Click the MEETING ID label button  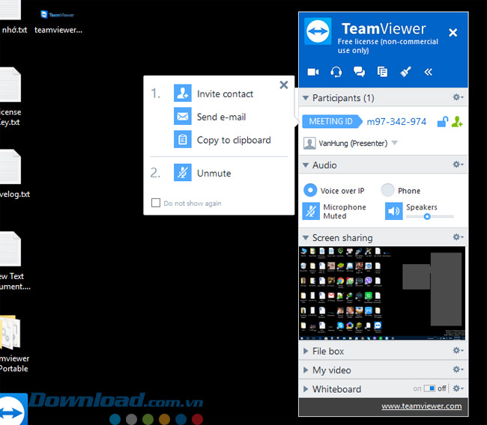pos(332,121)
